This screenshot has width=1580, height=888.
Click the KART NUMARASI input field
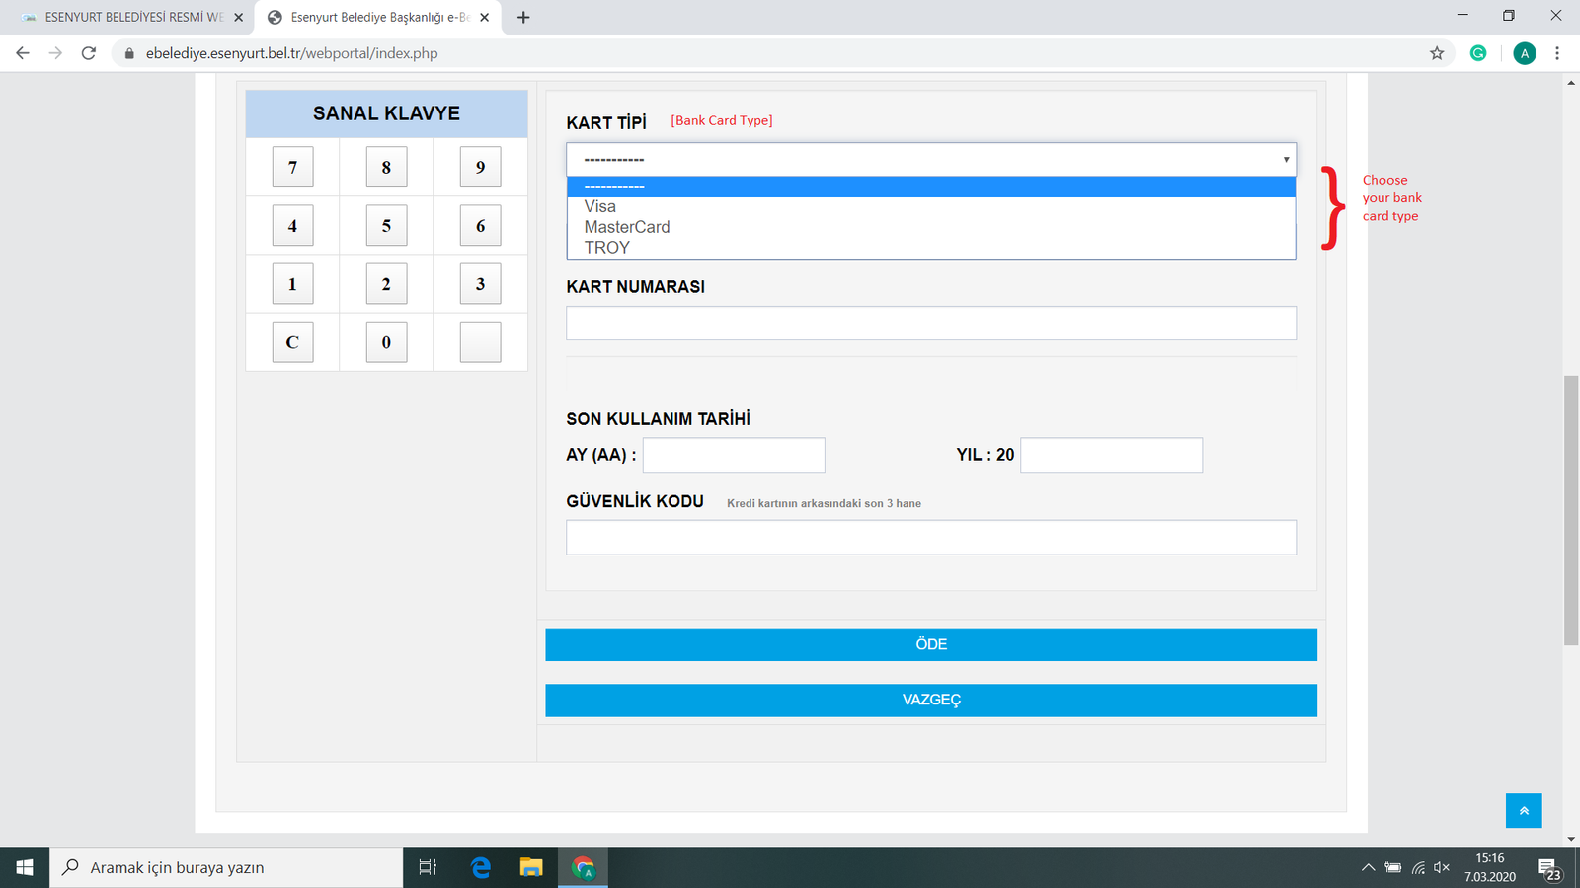click(930, 324)
